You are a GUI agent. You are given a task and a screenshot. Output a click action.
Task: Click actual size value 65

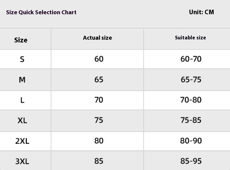99,79
